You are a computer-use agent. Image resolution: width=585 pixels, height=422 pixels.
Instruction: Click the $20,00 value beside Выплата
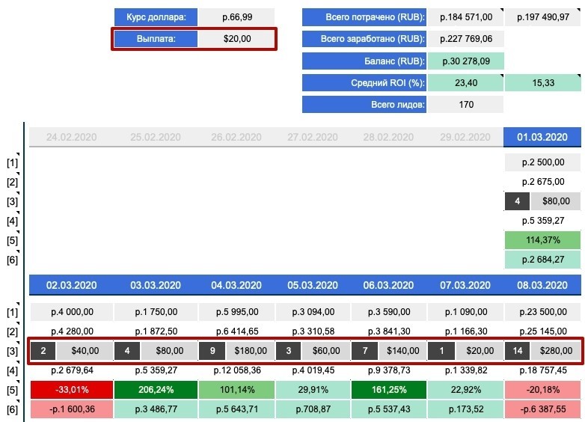point(237,39)
